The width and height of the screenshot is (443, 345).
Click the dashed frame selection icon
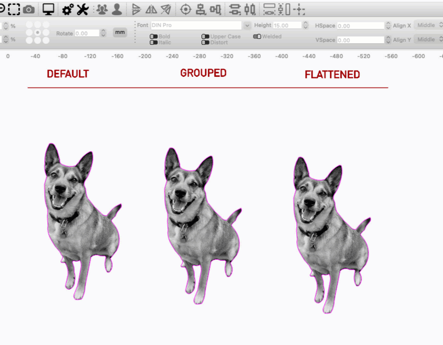(14, 9)
